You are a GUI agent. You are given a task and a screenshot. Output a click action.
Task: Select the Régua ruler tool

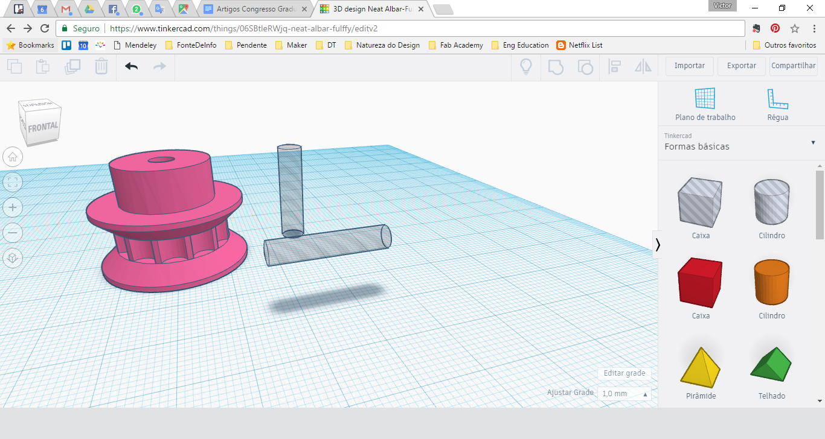point(777,104)
